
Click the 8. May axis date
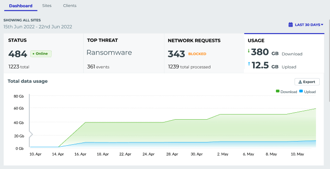(271, 154)
